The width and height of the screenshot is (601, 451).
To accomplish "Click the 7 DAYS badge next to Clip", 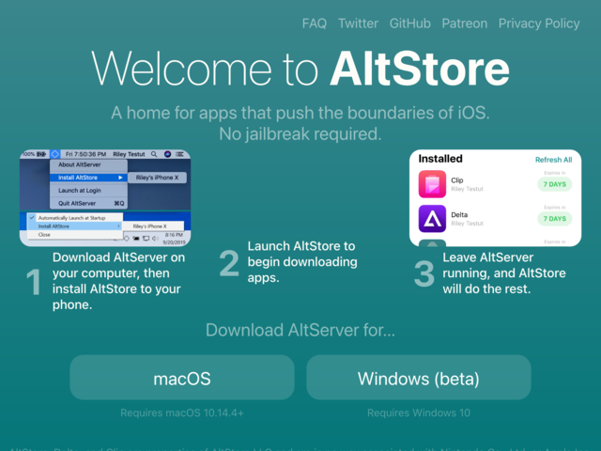I will pos(555,184).
